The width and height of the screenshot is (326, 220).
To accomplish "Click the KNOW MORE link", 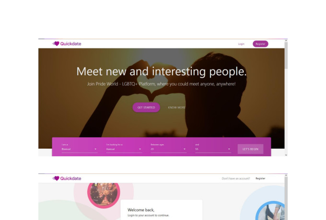I will coord(176,107).
